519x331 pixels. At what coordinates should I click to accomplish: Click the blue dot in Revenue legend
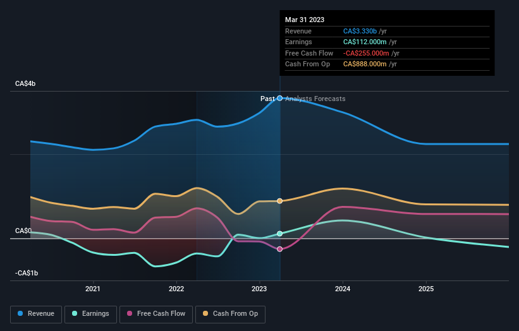tap(20, 313)
